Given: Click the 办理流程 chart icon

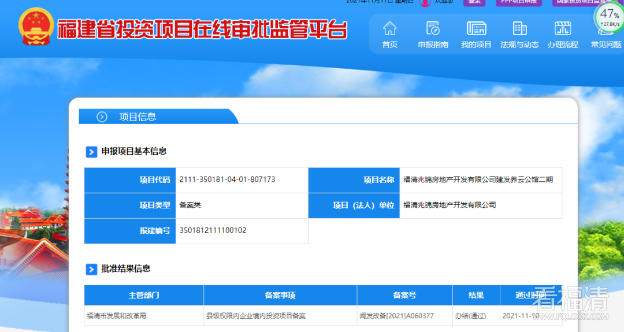Looking at the screenshot, I should click(x=562, y=28).
